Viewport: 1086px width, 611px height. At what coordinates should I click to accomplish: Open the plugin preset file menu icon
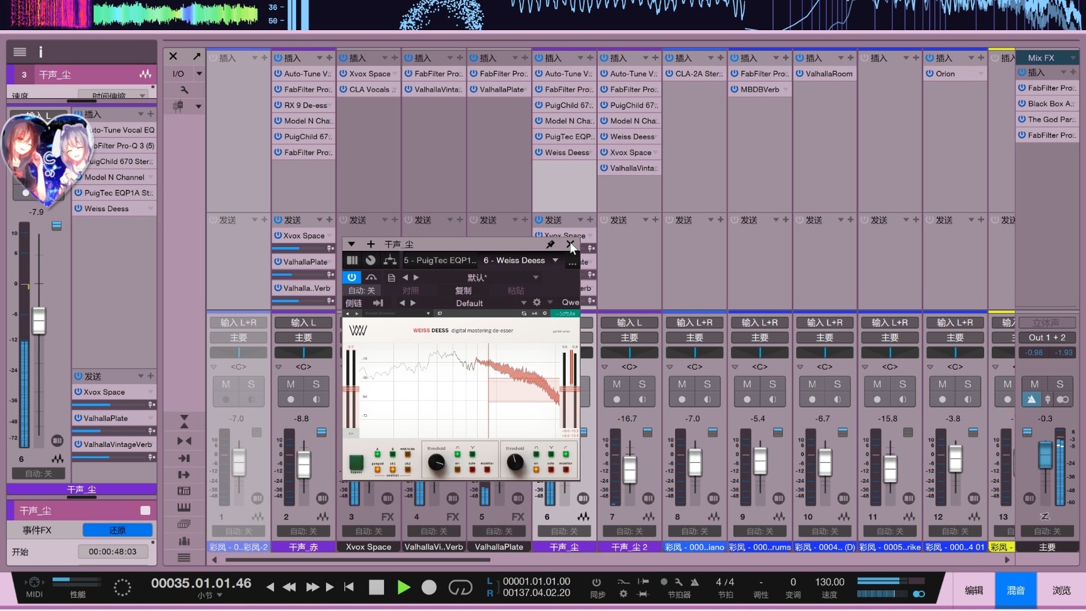click(x=391, y=277)
